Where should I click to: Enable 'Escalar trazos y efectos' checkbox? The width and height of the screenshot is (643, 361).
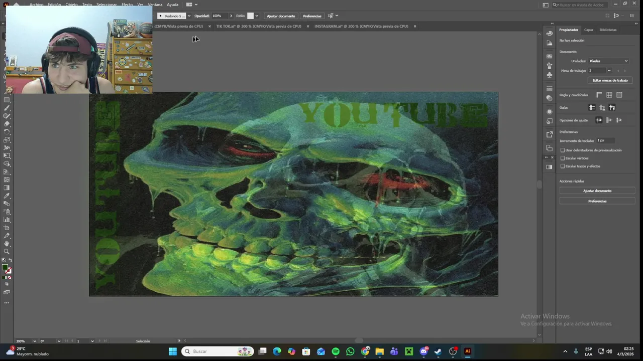click(563, 166)
